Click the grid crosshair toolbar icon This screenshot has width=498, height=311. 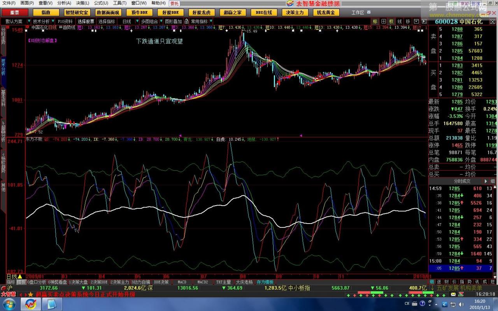coord(384,21)
